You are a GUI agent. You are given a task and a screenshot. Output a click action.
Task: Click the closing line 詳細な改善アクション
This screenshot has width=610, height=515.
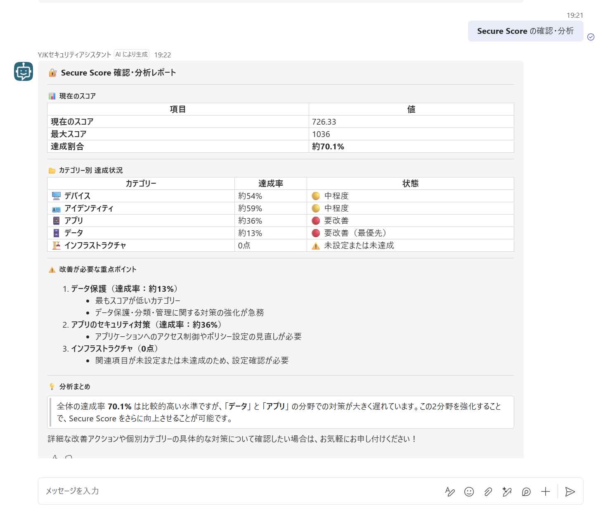coord(232,439)
